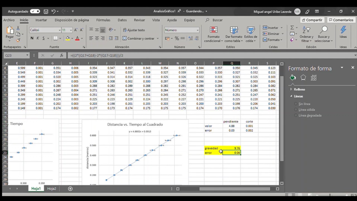The height and width of the screenshot is (201, 357).
Task: Switch to the Hoja2 sheet tab
Action: click(x=52, y=189)
